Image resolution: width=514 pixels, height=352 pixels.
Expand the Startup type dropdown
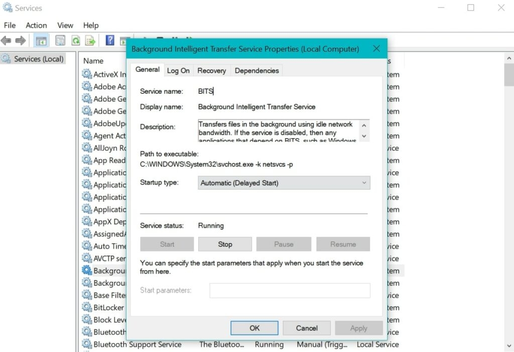pyautogui.click(x=284, y=183)
